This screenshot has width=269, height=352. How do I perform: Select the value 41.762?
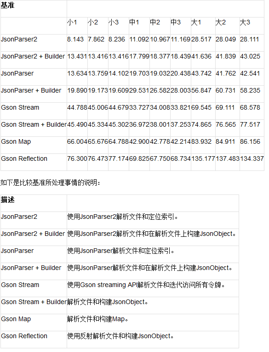(x=226, y=73)
